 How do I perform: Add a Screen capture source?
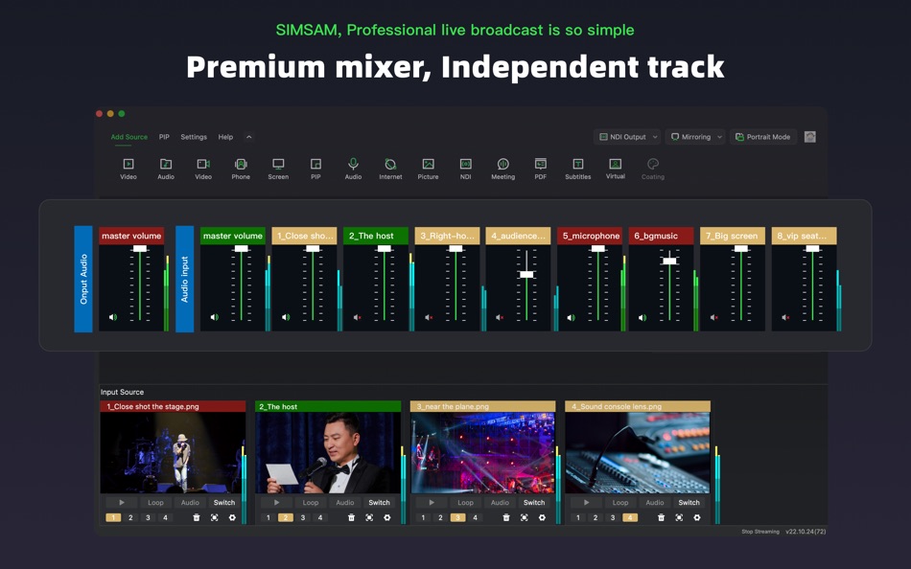(x=278, y=169)
